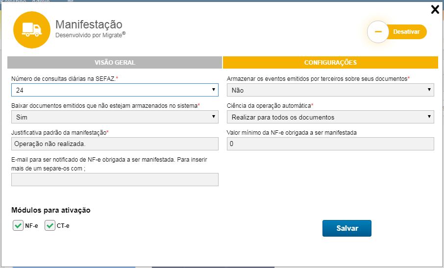
Task: Switch to the Visão Geral tab
Action: point(115,63)
